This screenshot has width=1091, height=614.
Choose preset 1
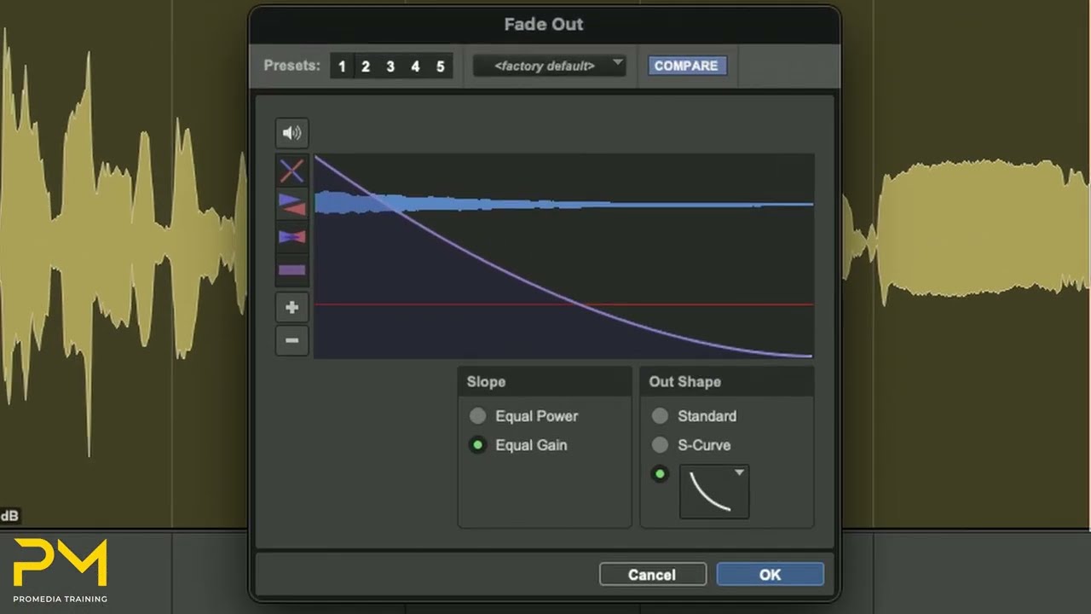[x=342, y=66]
